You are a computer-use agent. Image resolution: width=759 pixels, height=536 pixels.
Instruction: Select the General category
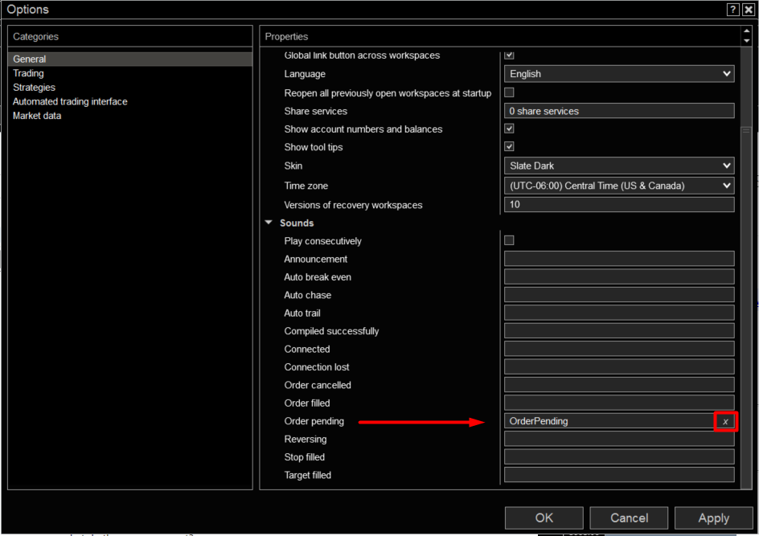point(129,59)
